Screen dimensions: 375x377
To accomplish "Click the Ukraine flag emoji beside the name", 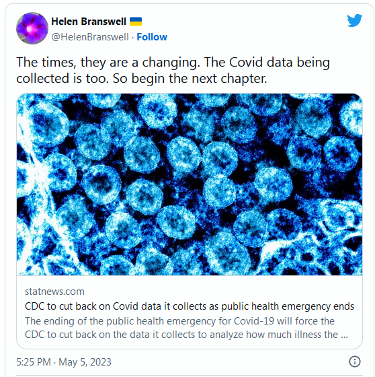I will (136, 22).
